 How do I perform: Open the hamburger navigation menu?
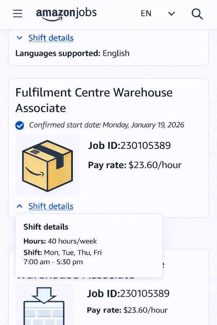18,14
